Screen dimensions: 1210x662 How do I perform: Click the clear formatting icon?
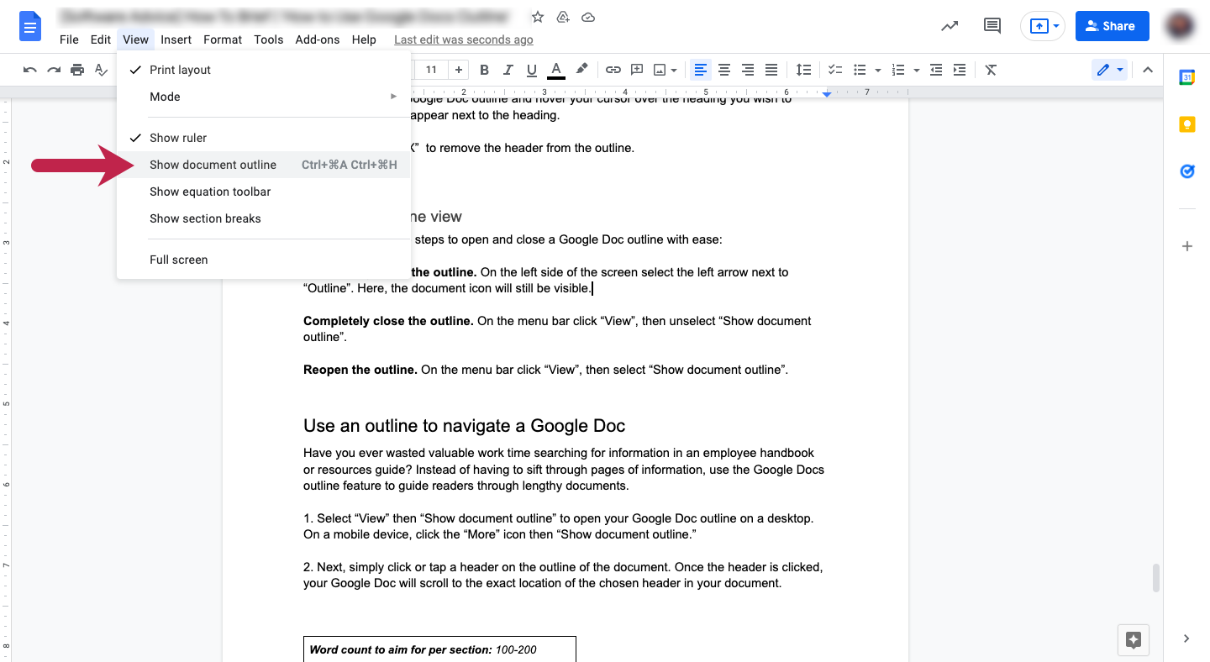click(990, 70)
